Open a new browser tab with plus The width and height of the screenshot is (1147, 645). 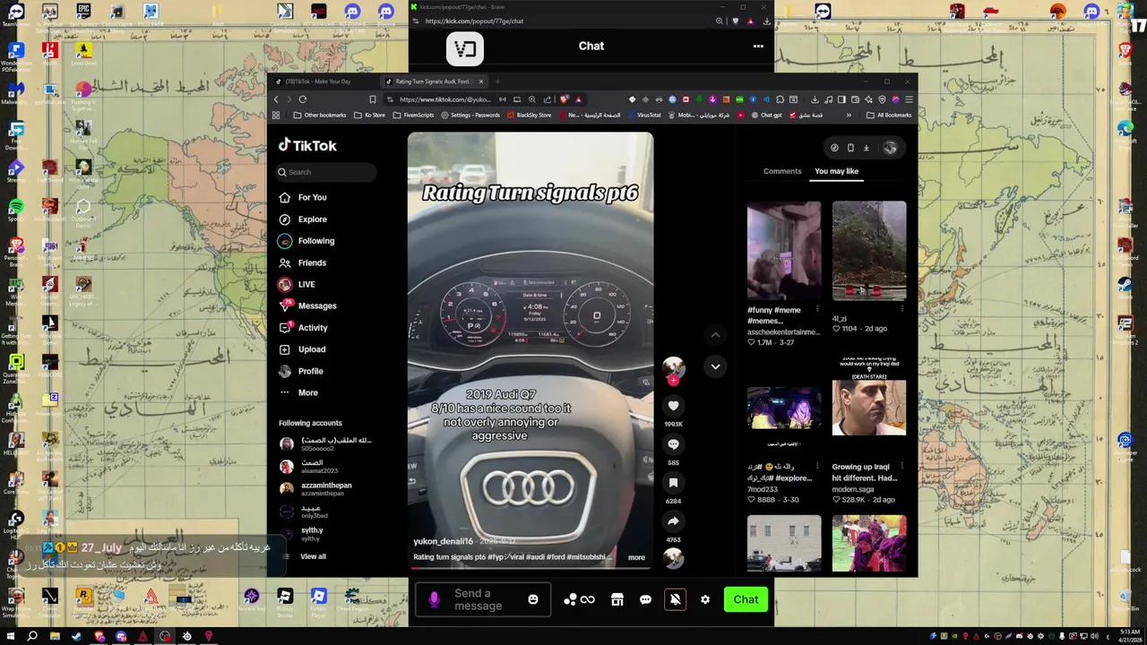497,82
